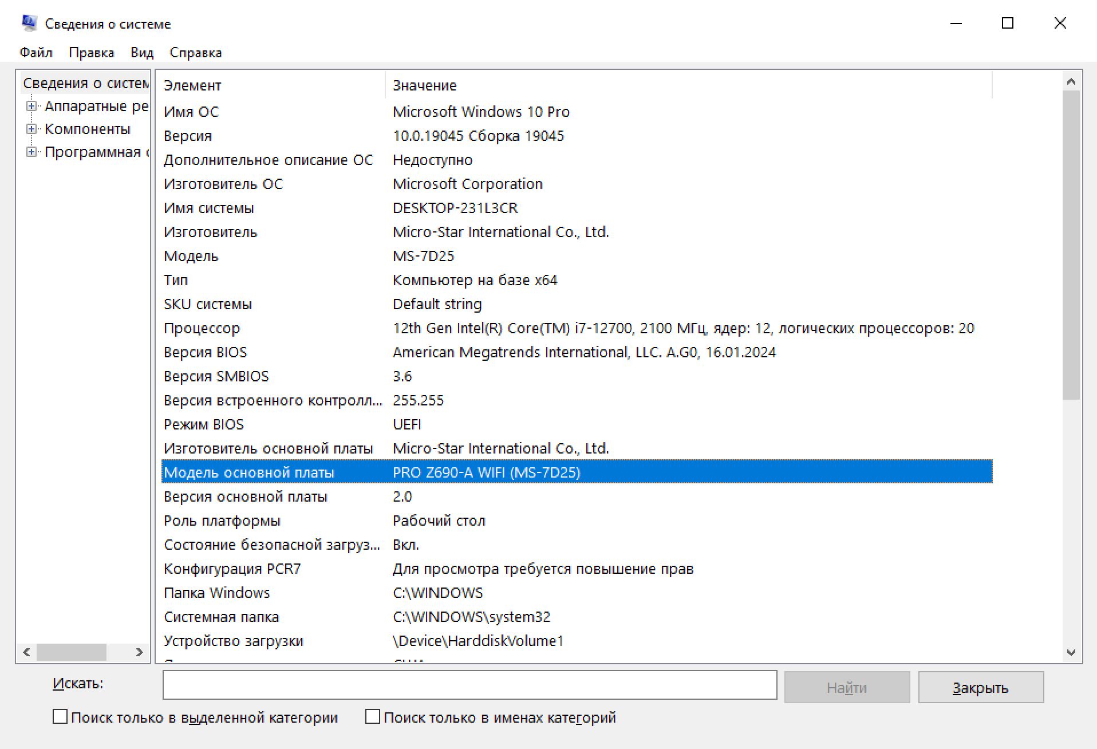Select the value 255.255
Screen dimensions: 1097x749
[x=418, y=400]
